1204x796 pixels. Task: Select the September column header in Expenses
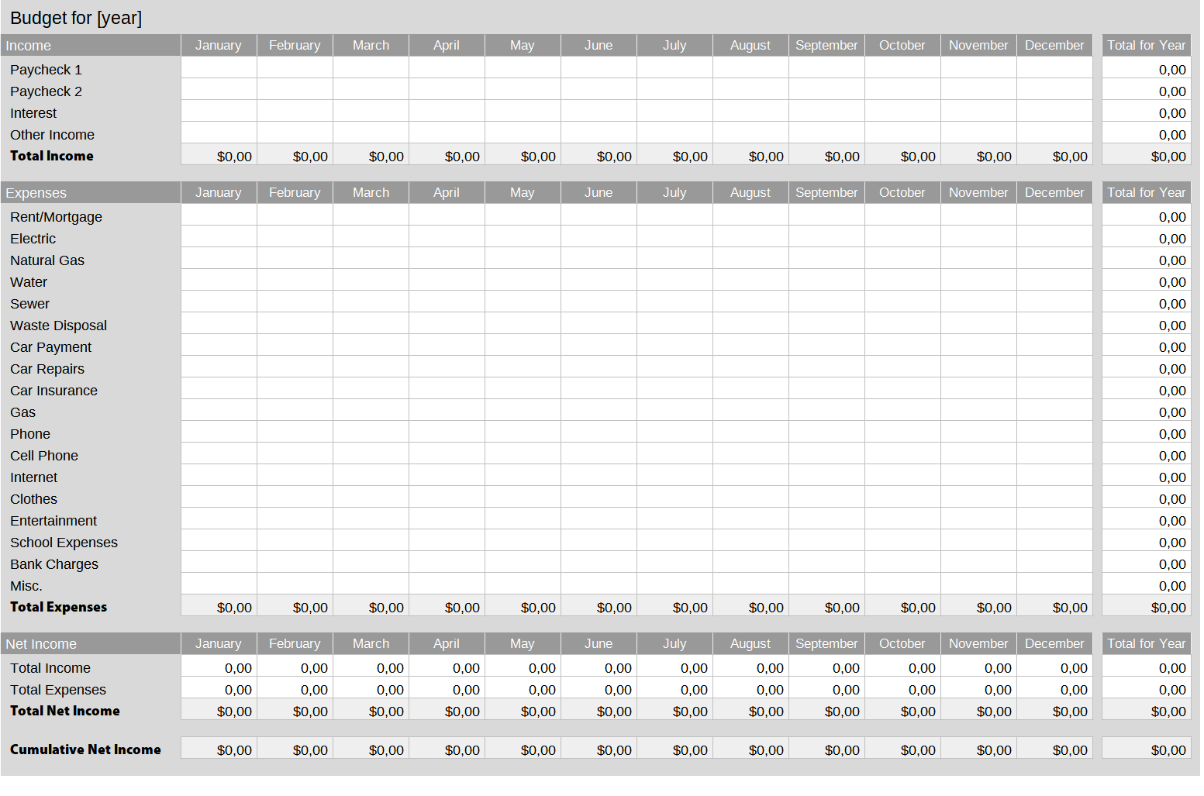coord(826,192)
